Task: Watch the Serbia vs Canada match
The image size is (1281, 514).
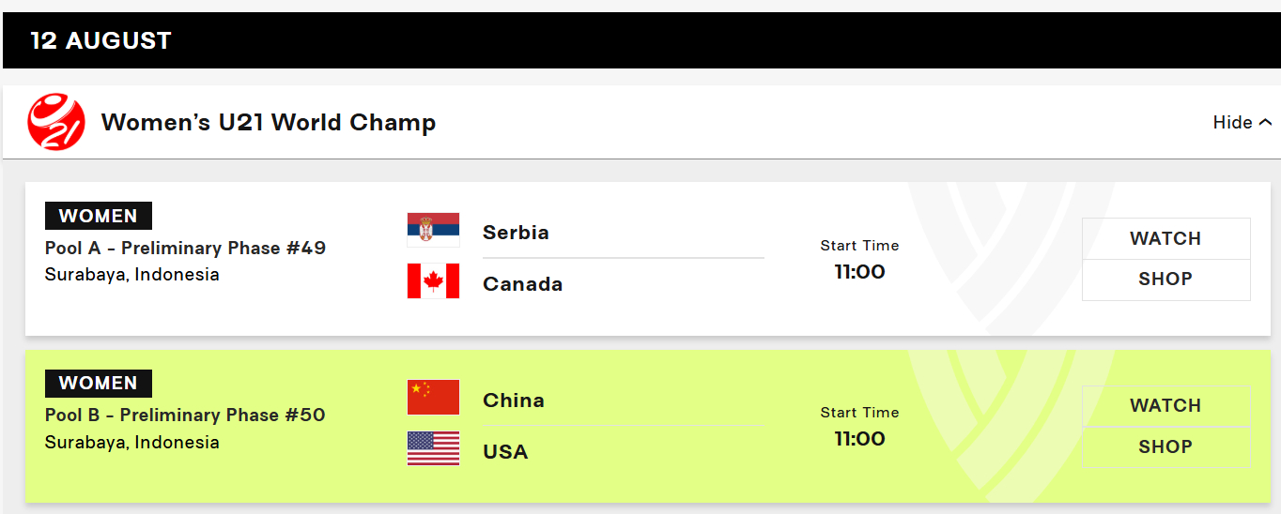Action: 1165,238
